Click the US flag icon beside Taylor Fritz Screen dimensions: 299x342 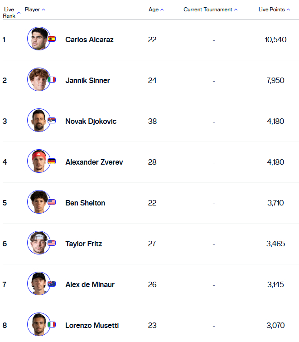coord(52,243)
